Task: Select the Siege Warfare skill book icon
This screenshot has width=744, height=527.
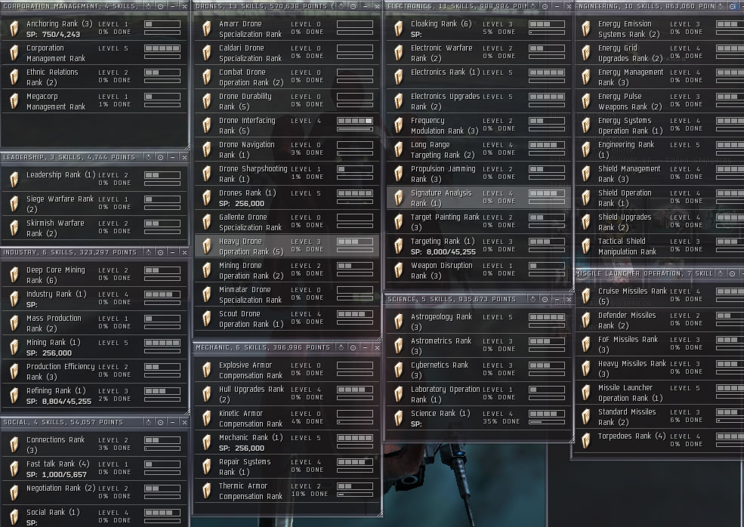Action: pyautogui.click(x=14, y=204)
